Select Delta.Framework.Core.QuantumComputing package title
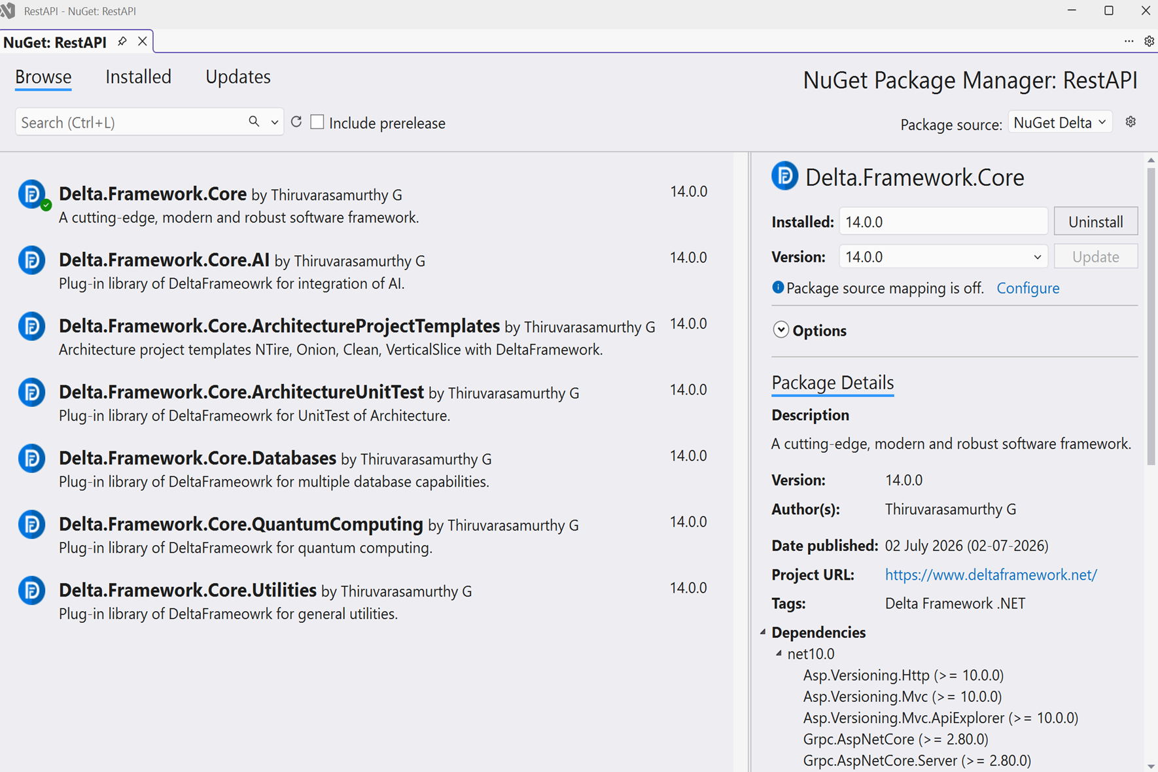 (x=241, y=524)
